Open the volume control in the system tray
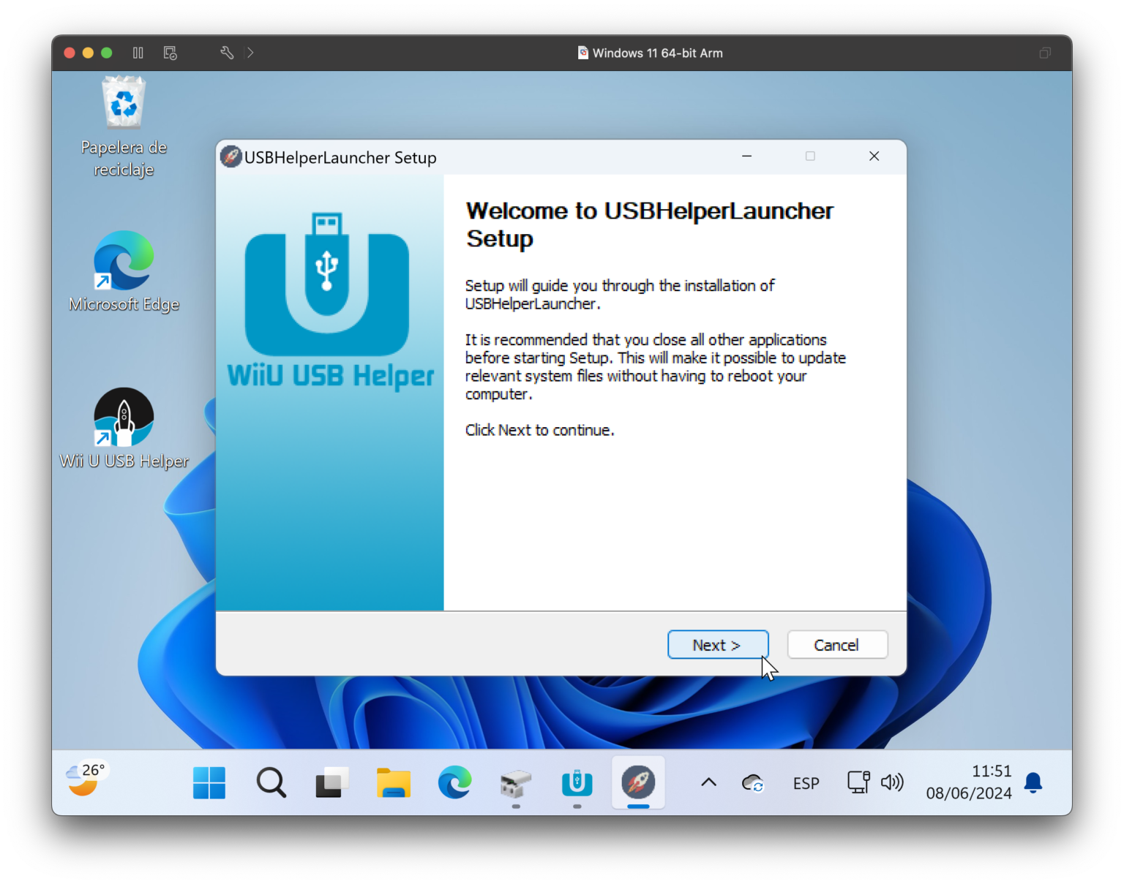The height and width of the screenshot is (884, 1124). pos(893,782)
